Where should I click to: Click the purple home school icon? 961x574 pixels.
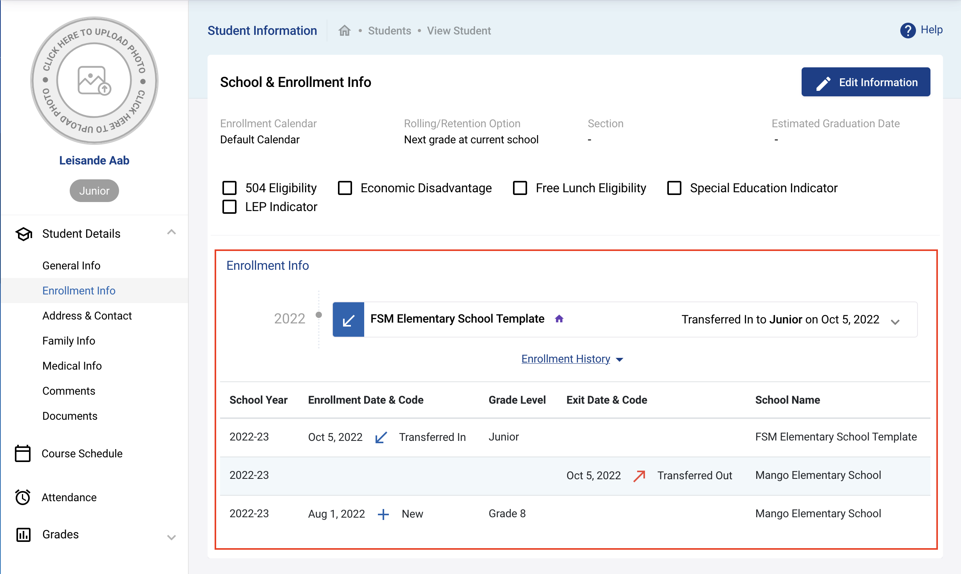coord(559,319)
